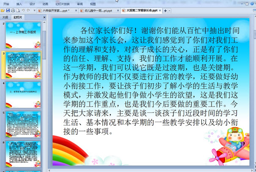This screenshot has width=256, height=172.
Task: Click the open folder icon in toolbar
Action: click(x=3, y=11)
